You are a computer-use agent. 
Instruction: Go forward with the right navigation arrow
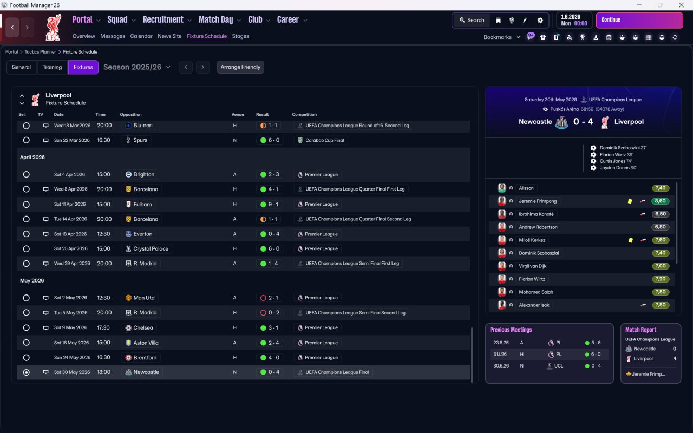[27, 27]
